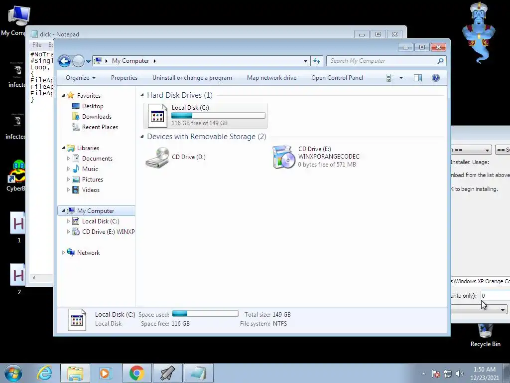The image size is (510, 383).
Task: Expand the Documents library node
Action: pos(68,159)
